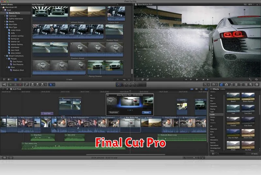This screenshot has width=261, height=175.
Task: Choose the Select arrow tool in toolbar
Action: coord(51,85)
